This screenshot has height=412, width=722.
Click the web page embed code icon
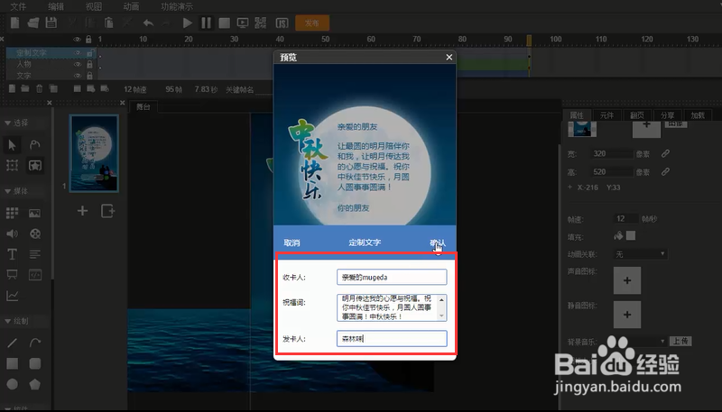pos(35,274)
